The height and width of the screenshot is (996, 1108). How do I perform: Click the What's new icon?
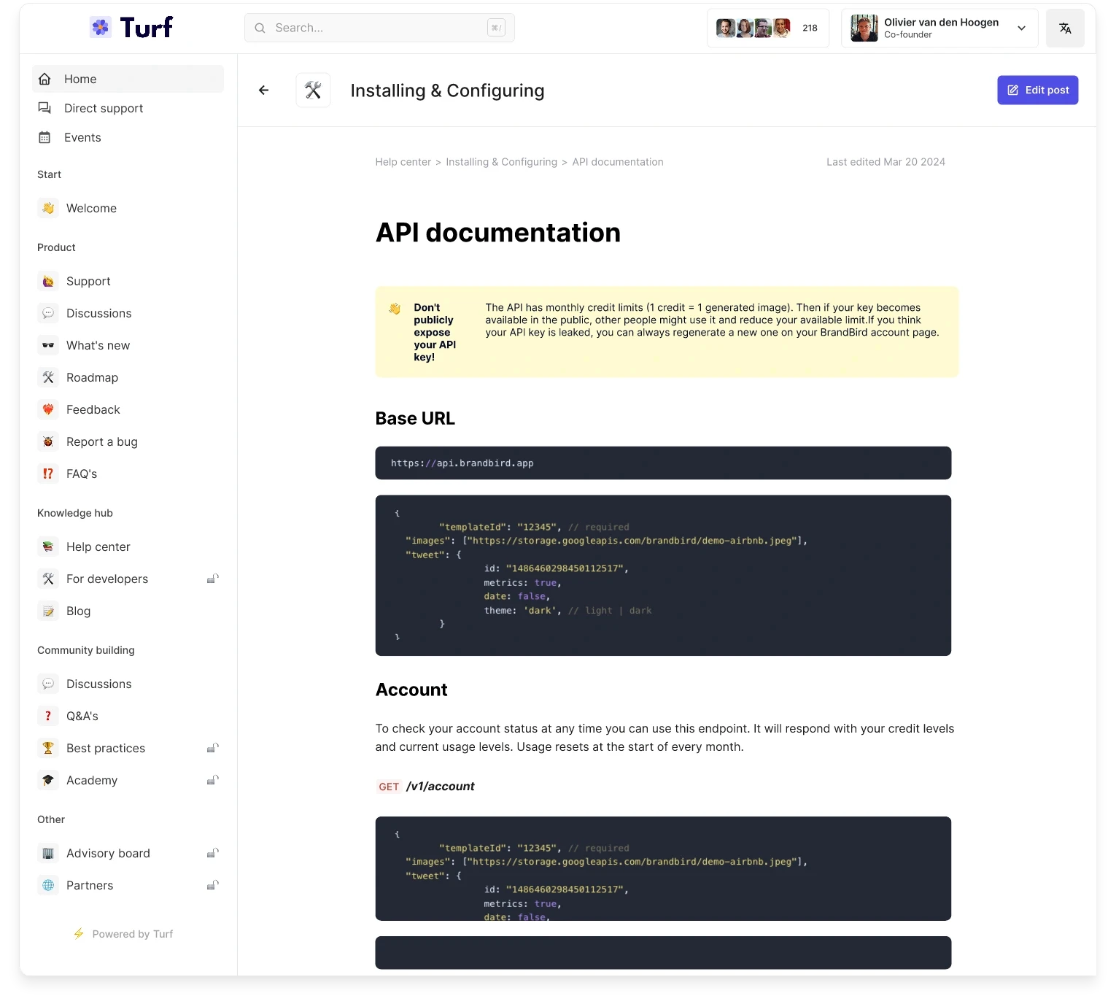click(48, 345)
